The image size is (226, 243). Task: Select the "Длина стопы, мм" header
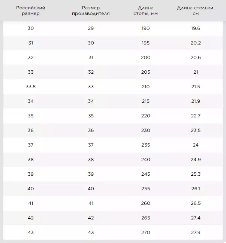tap(146, 10)
